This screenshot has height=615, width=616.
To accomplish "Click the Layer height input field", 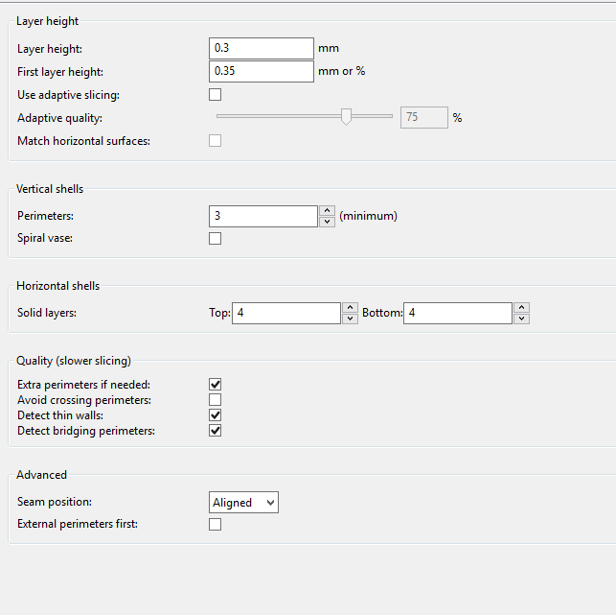I will [x=262, y=48].
